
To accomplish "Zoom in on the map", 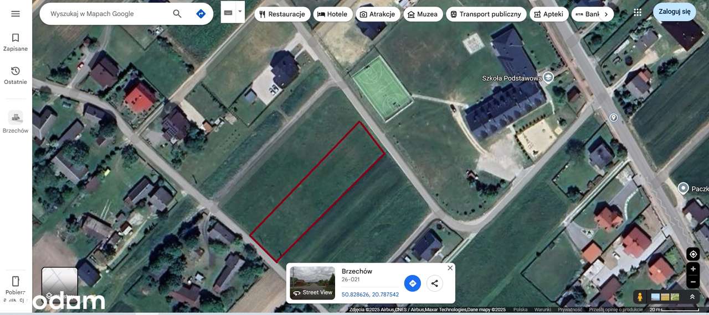I will (x=693, y=269).
